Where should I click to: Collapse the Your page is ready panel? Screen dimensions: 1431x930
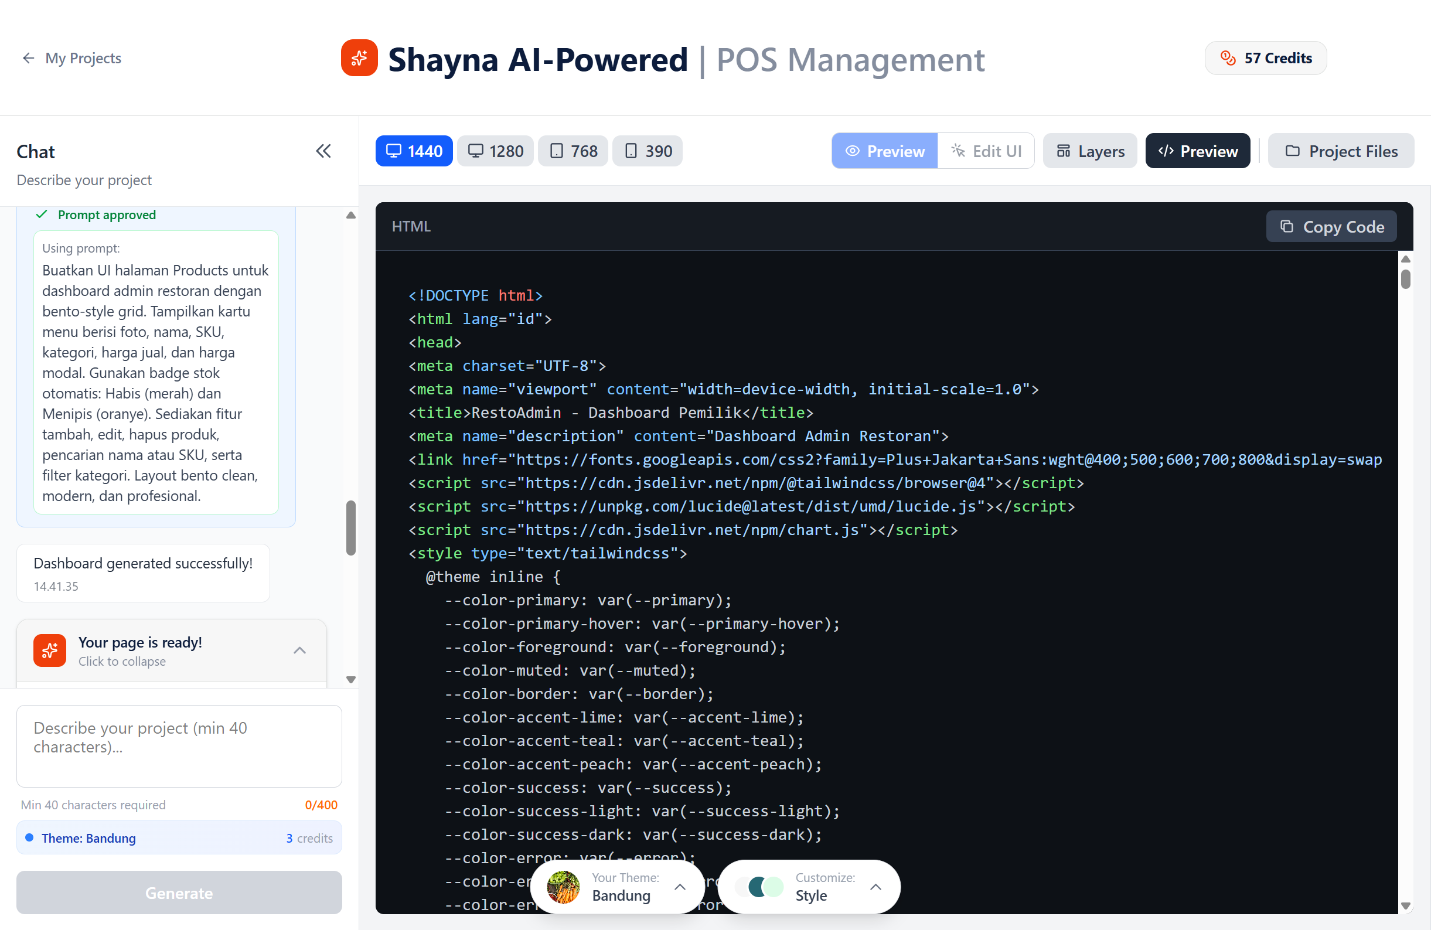[300, 650]
